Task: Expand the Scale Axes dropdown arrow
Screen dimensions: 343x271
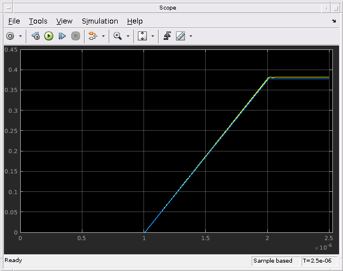Action: point(152,36)
